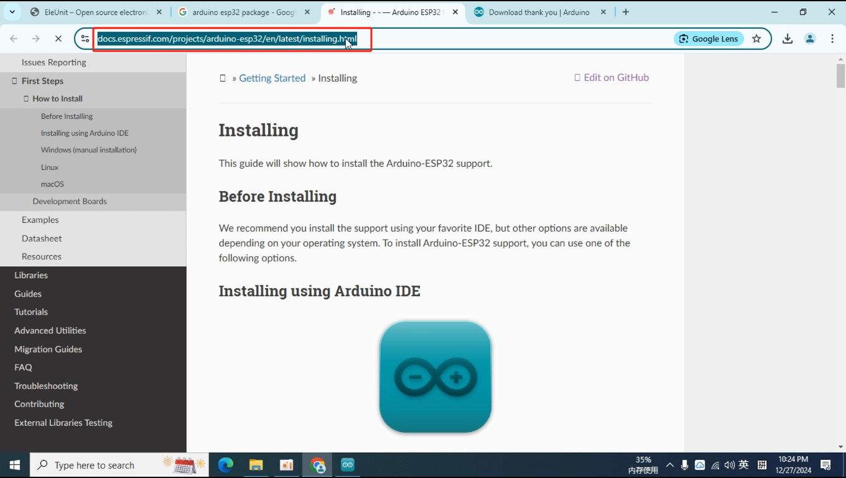846x478 pixels.
Task: Open Examples in sidebar
Action: coord(40,220)
